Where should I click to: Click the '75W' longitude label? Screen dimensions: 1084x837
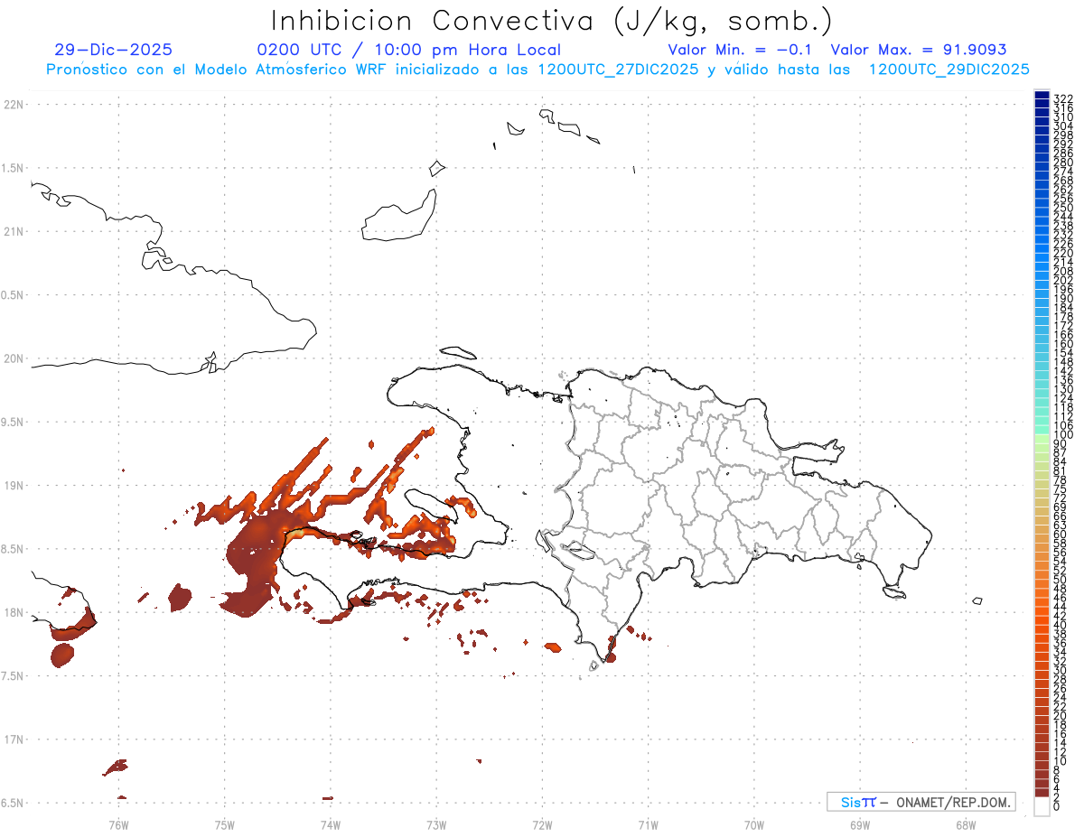[224, 823]
